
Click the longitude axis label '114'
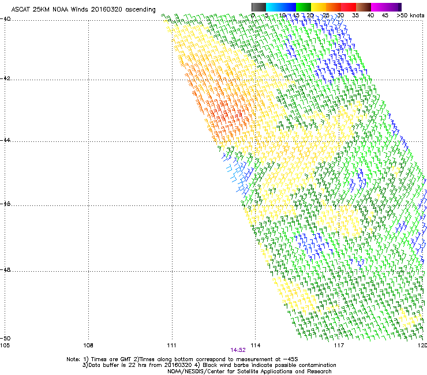256,346
